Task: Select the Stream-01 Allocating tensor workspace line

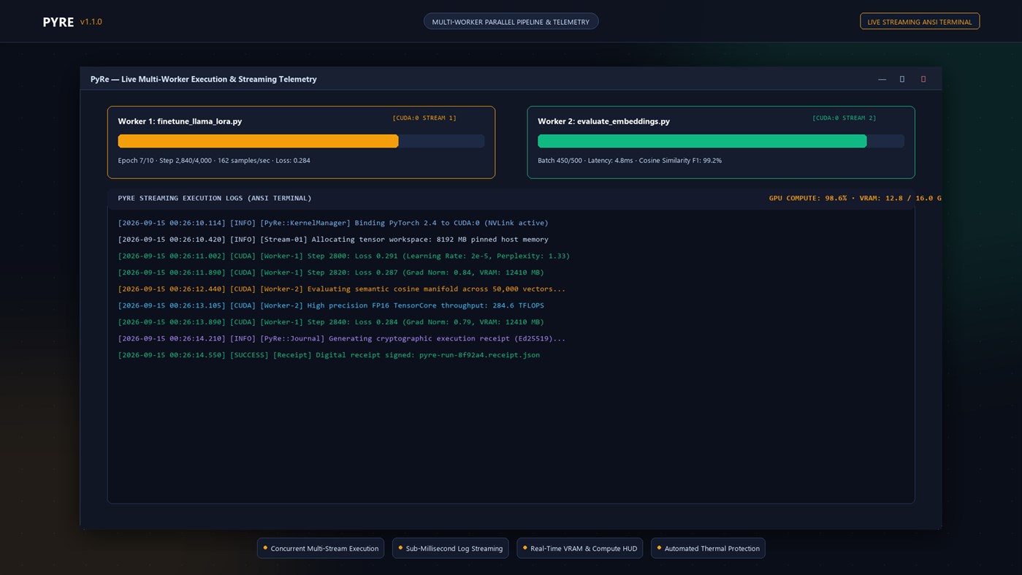Action: [x=333, y=240]
